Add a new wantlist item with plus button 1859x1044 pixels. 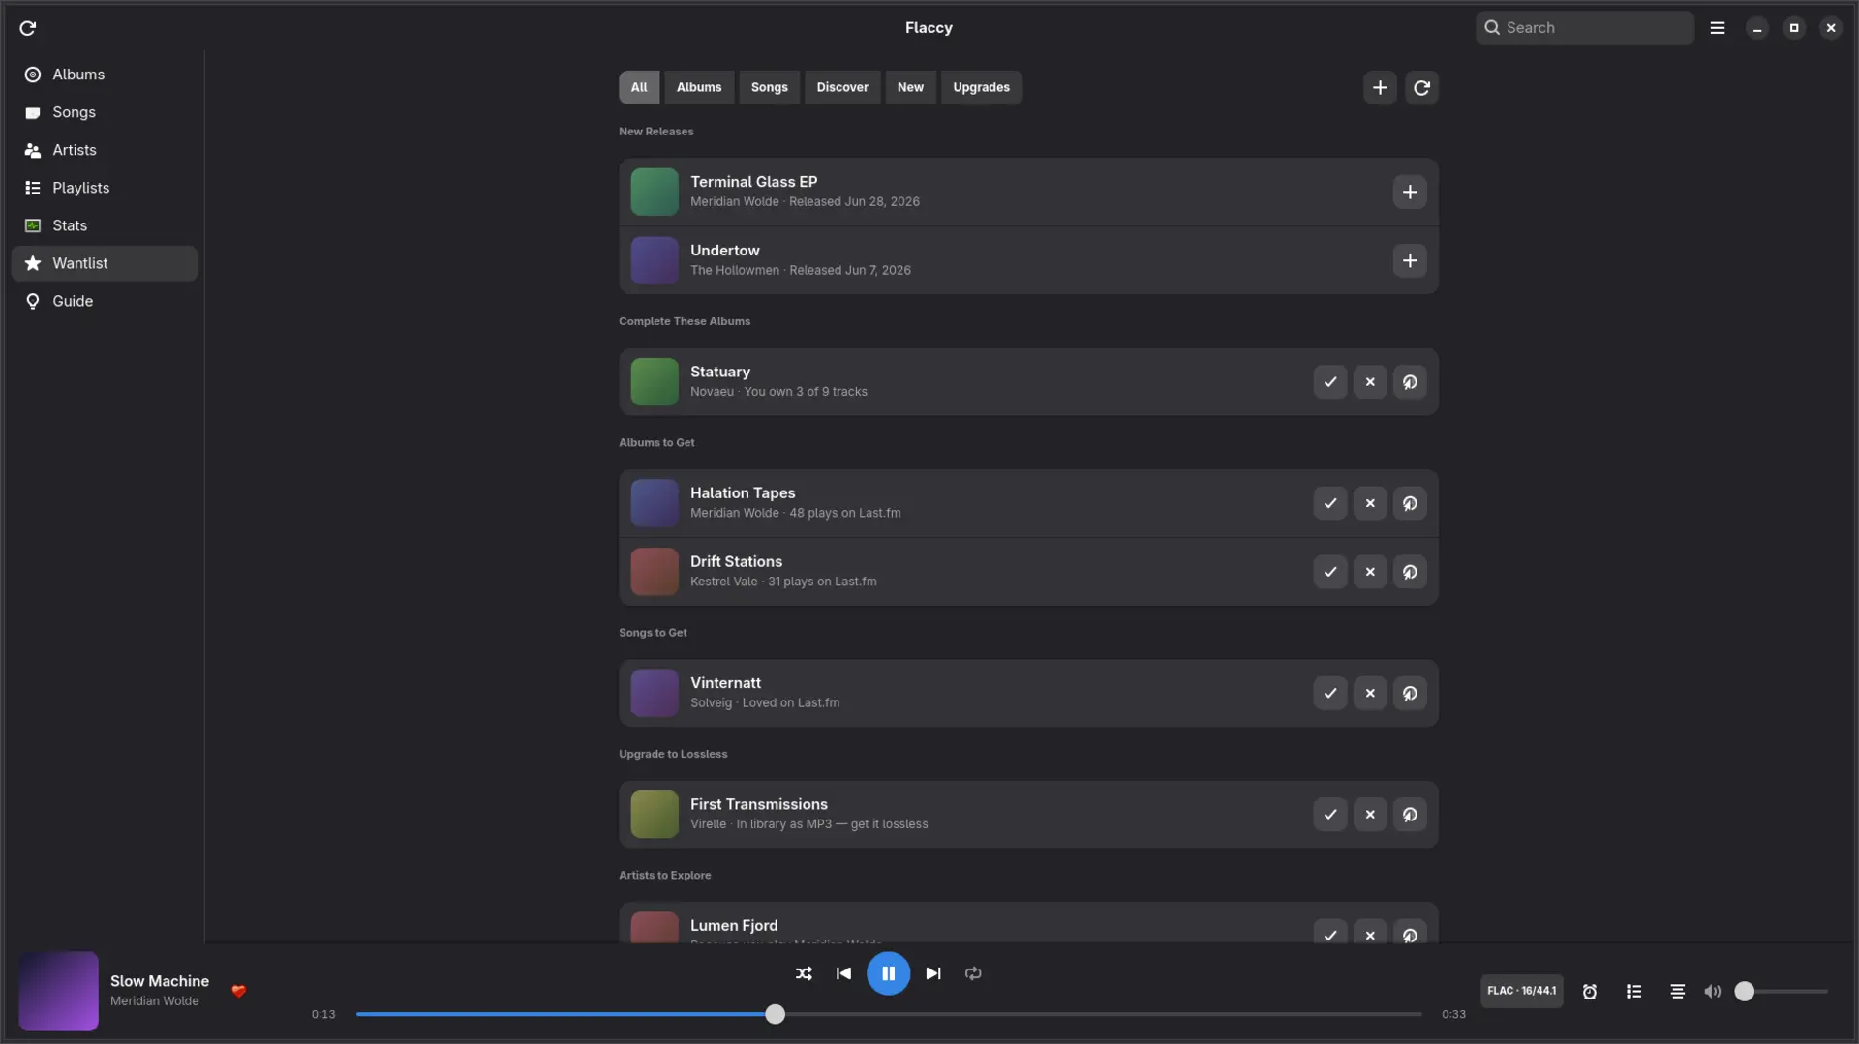pyautogui.click(x=1380, y=87)
